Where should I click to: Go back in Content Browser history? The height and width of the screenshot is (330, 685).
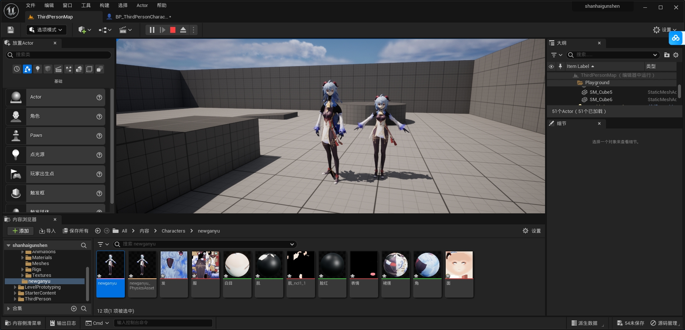tap(98, 231)
